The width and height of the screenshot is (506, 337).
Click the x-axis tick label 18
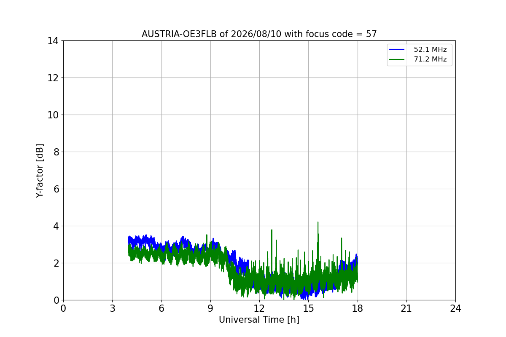coord(358,308)
